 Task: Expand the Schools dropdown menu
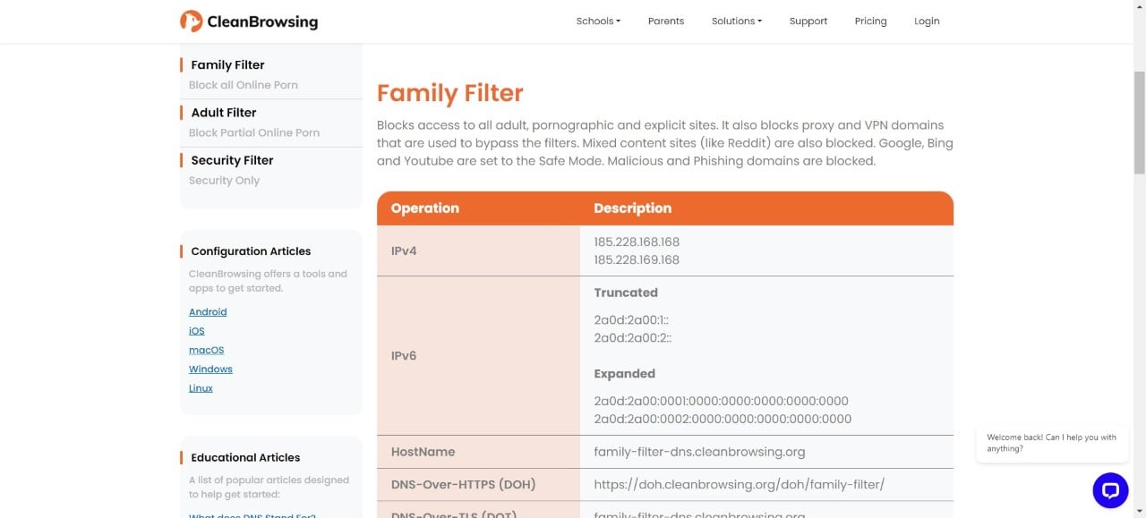tap(598, 21)
